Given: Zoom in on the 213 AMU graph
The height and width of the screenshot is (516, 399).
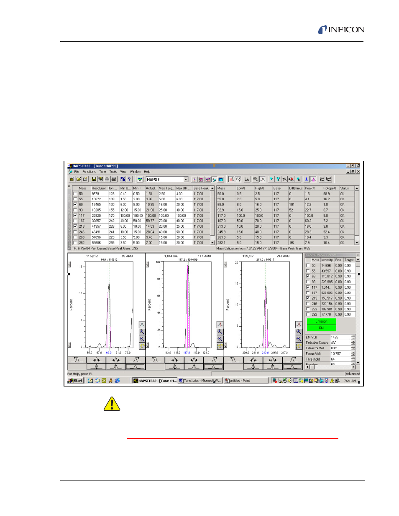Looking at the screenshot, I should click(299, 332).
